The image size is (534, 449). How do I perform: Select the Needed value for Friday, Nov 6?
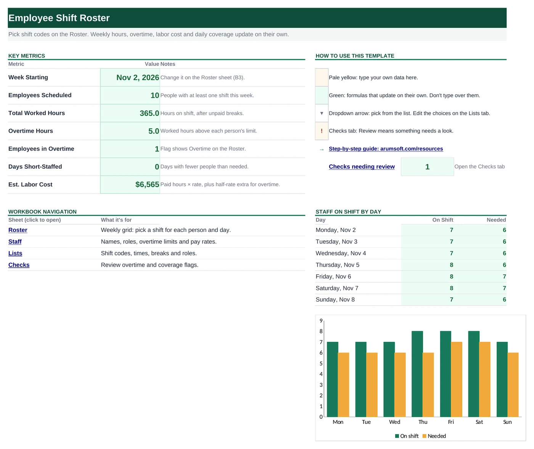pyautogui.click(x=480, y=277)
